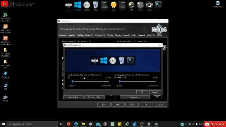Click the next arrow in the Preferences window
Viewport: 226px width, 127px height.
(x=164, y=47)
